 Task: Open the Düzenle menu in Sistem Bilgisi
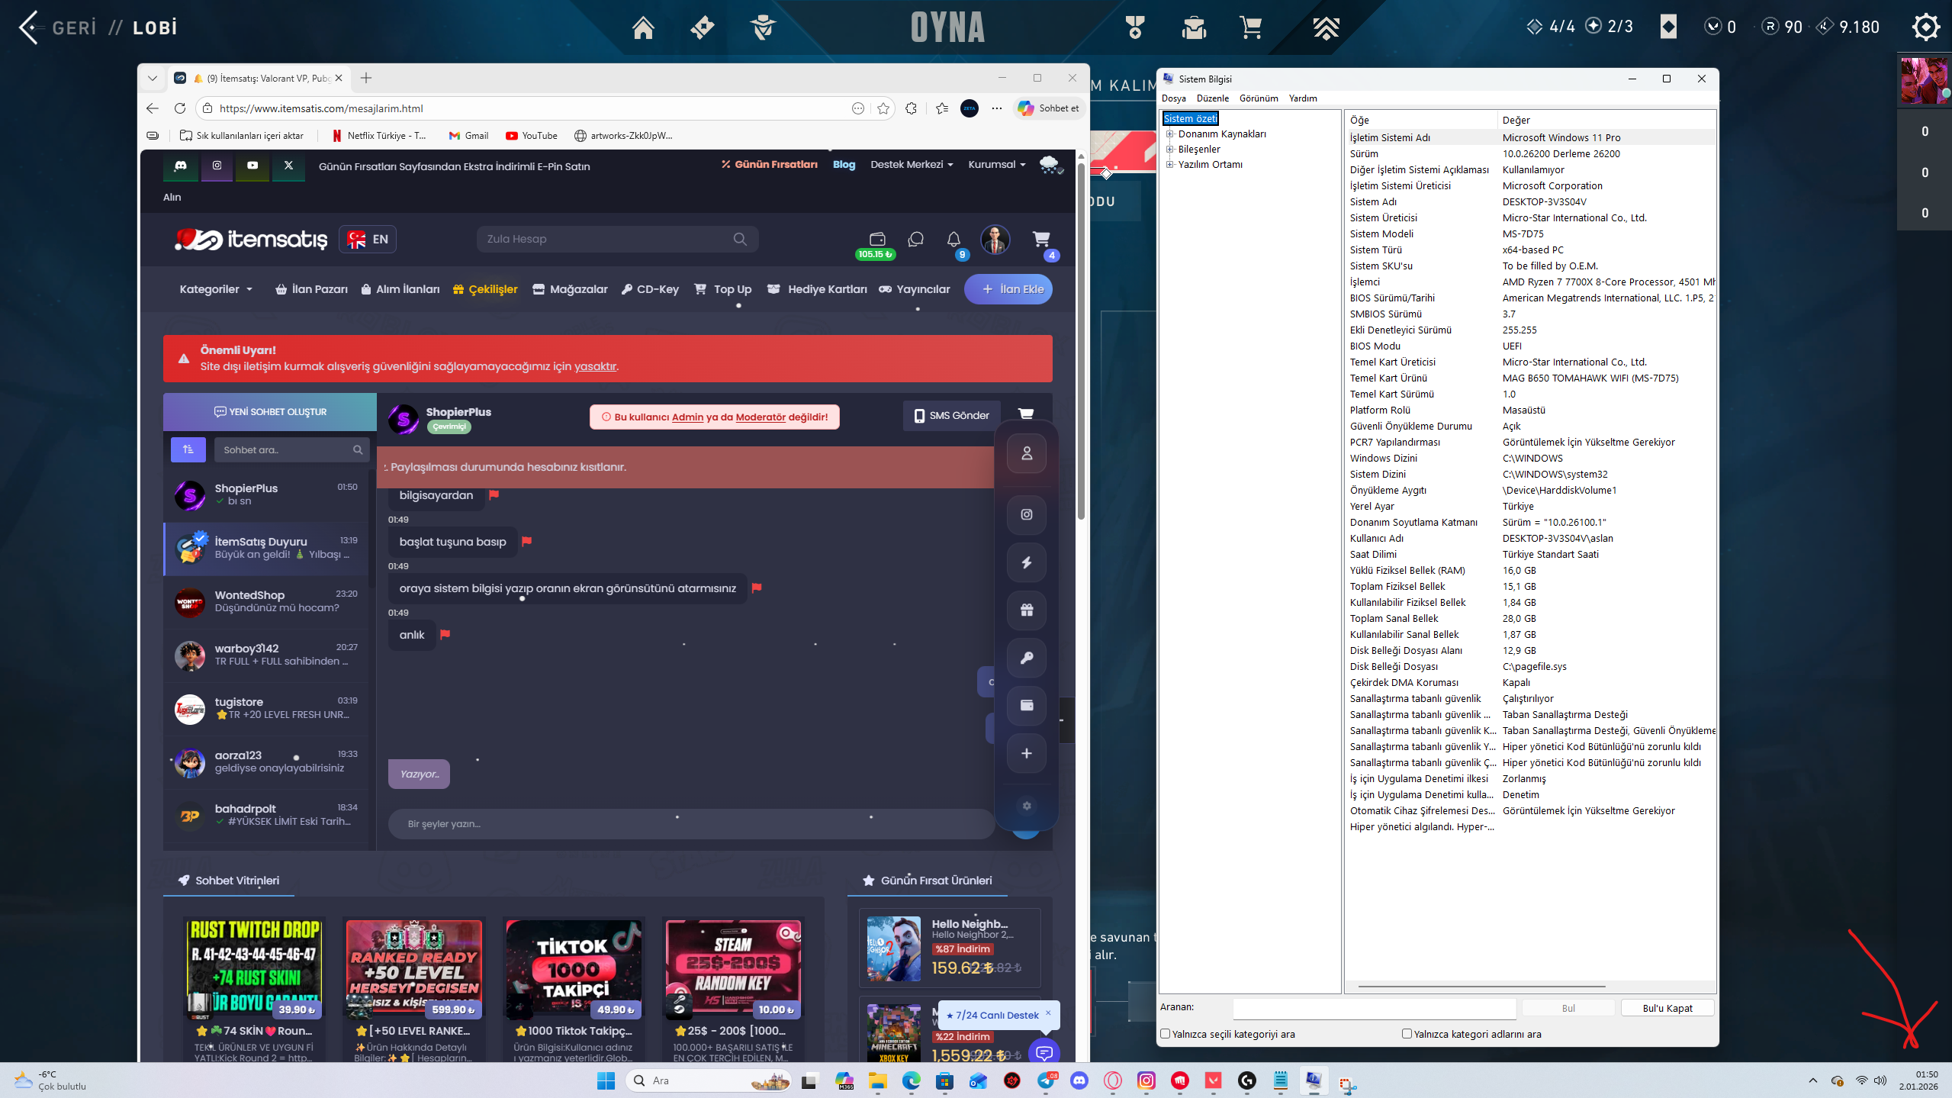click(1212, 98)
